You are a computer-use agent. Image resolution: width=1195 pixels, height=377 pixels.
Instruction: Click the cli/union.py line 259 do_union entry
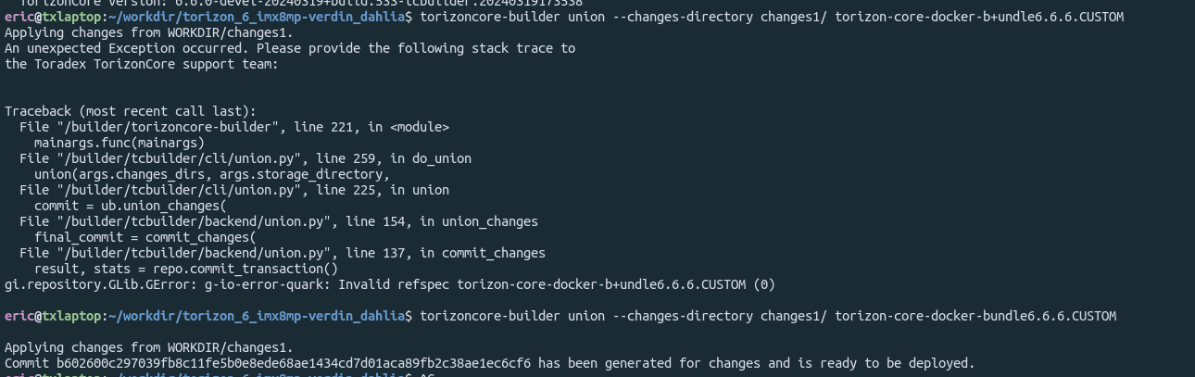(245, 158)
